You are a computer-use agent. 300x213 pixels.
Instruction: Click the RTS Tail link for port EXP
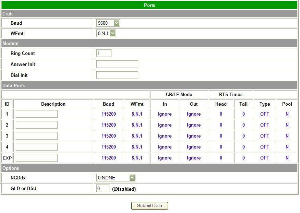click(243, 158)
